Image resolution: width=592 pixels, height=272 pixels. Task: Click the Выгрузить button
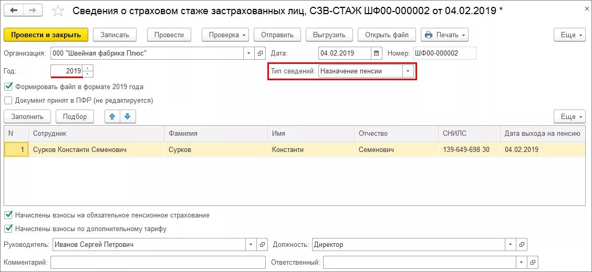point(329,35)
